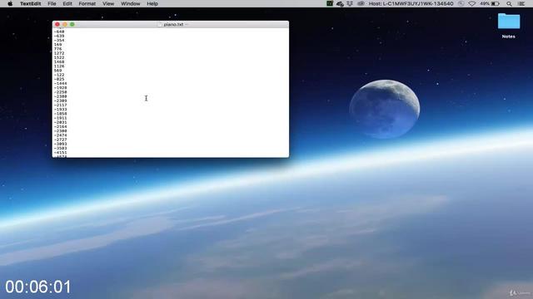Click the Host name menu bar text
Screen dimensions: 533x299
pyautogui.click(x=411, y=3)
